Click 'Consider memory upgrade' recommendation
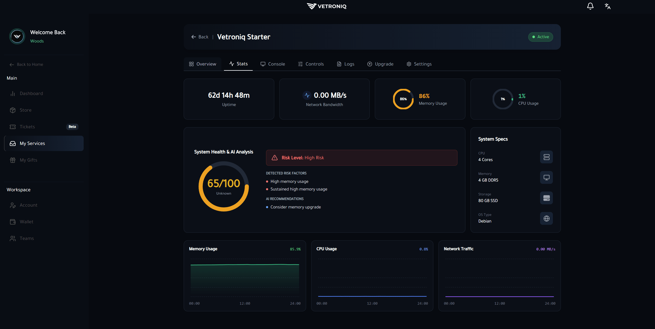The height and width of the screenshot is (329, 655). tap(296, 207)
